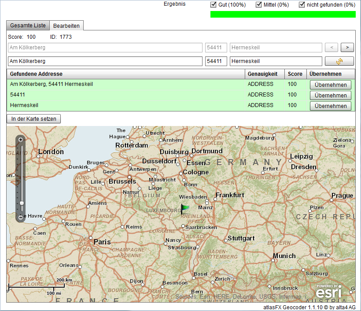Click the green result progress bar

click(283, 14)
